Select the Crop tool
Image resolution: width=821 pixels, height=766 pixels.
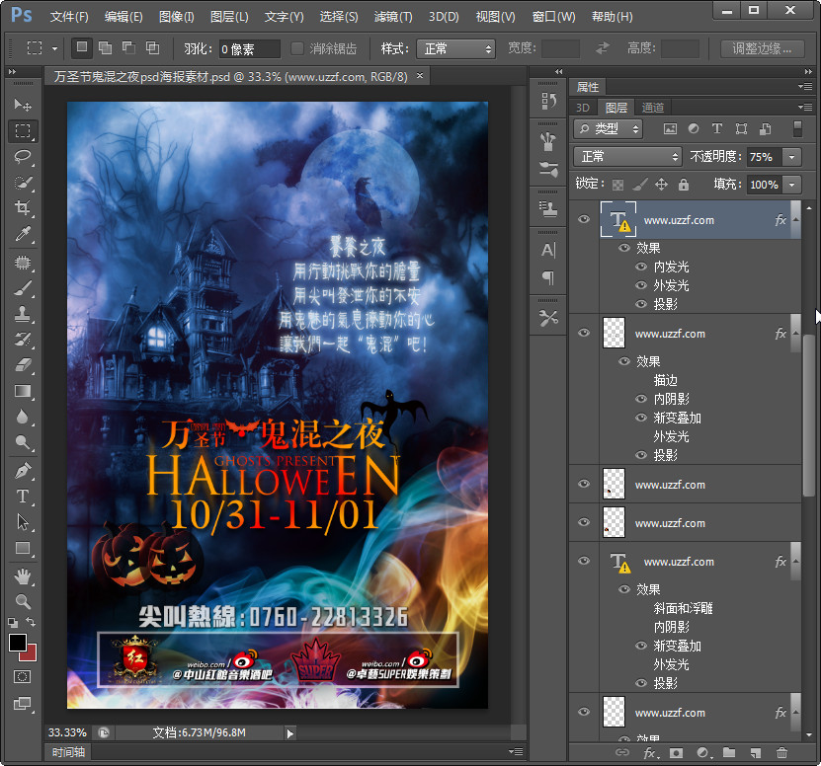(x=22, y=207)
